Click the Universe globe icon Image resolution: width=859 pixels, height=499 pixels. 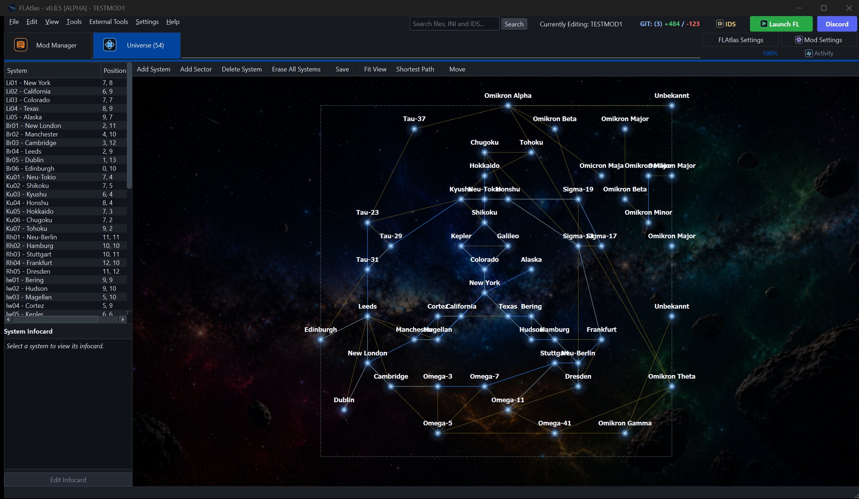coord(110,45)
